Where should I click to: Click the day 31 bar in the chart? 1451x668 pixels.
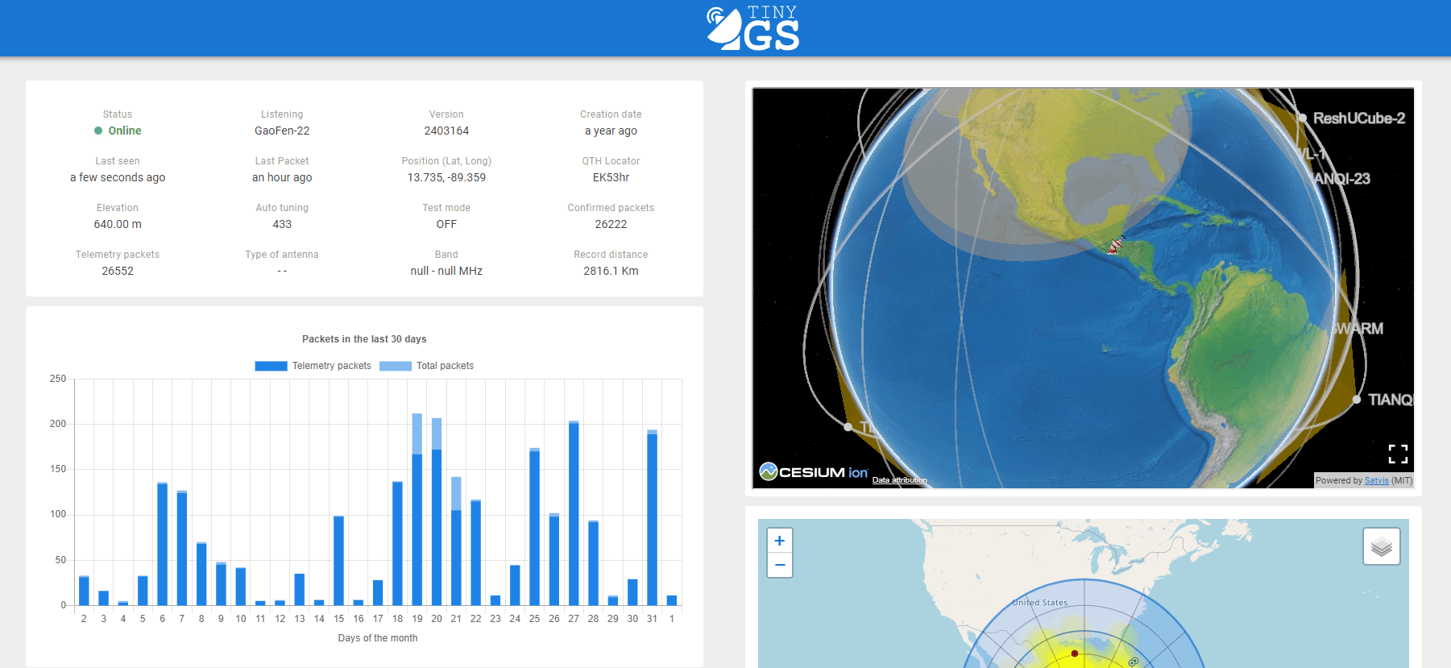tap(652, 517)
